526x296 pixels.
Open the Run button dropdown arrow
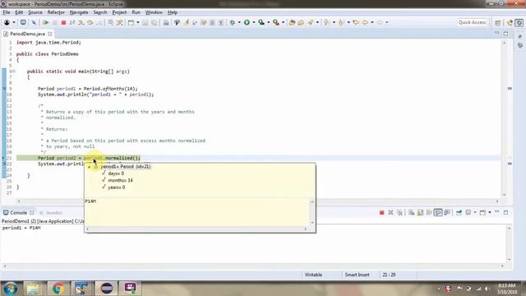coord(254,22)
